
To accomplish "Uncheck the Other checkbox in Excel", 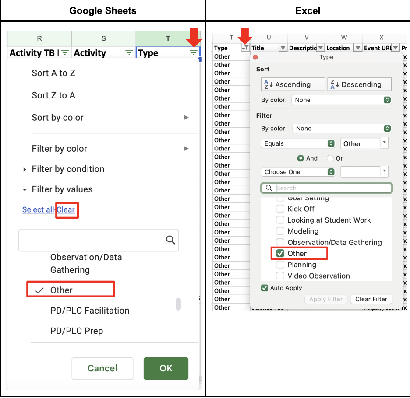I will [x=280, y=253].
